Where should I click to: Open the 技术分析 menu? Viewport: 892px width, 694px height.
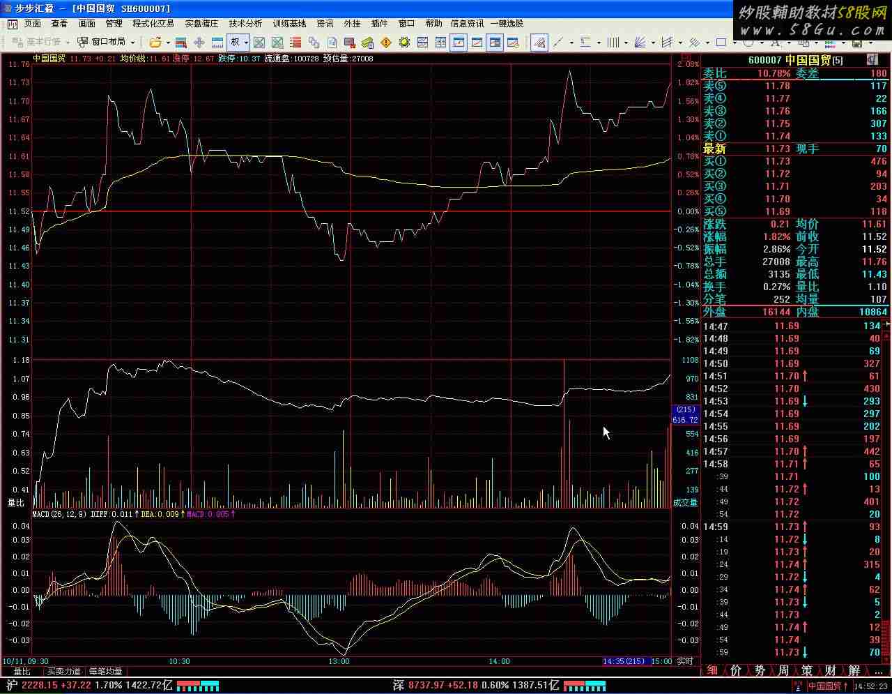coord(245,24)
